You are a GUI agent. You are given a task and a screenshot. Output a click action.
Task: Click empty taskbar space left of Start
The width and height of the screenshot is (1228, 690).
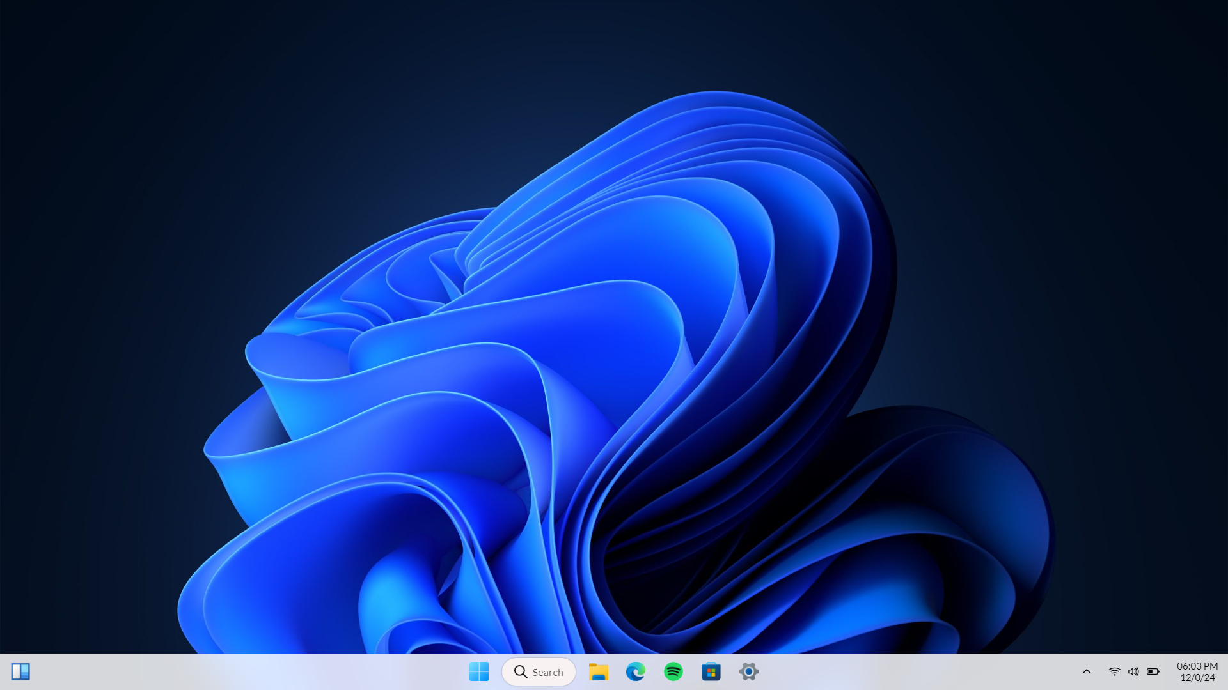(384, 671)
